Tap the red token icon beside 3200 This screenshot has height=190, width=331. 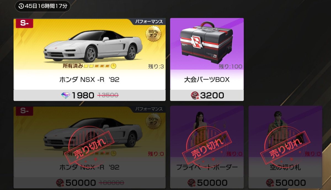tap(195, 95)
